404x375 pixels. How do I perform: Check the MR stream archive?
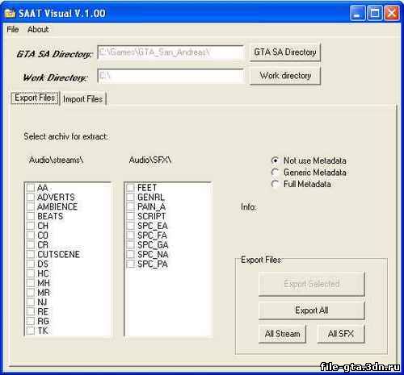coord(31,293)
